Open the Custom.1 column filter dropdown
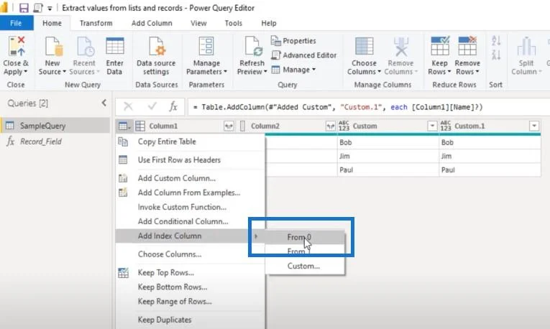 coord(534,126)
